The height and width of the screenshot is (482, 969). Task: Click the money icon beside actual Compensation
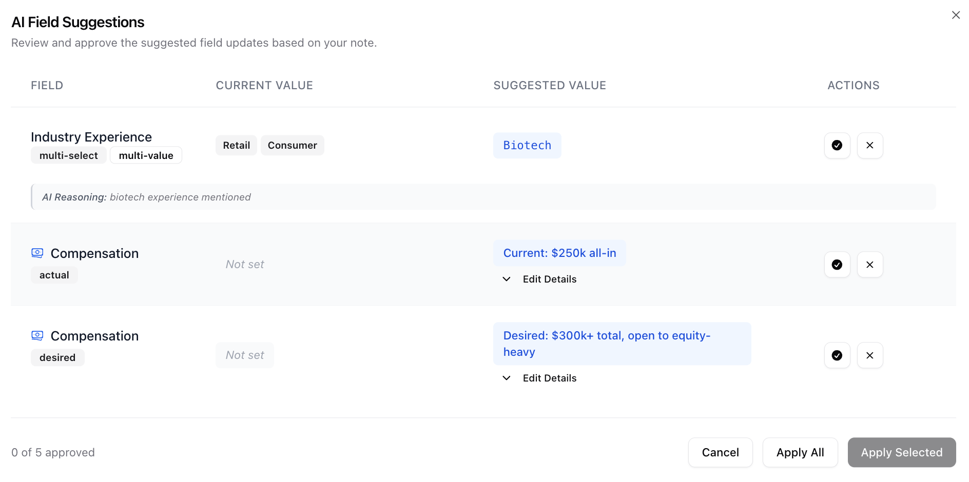point(37,253)
